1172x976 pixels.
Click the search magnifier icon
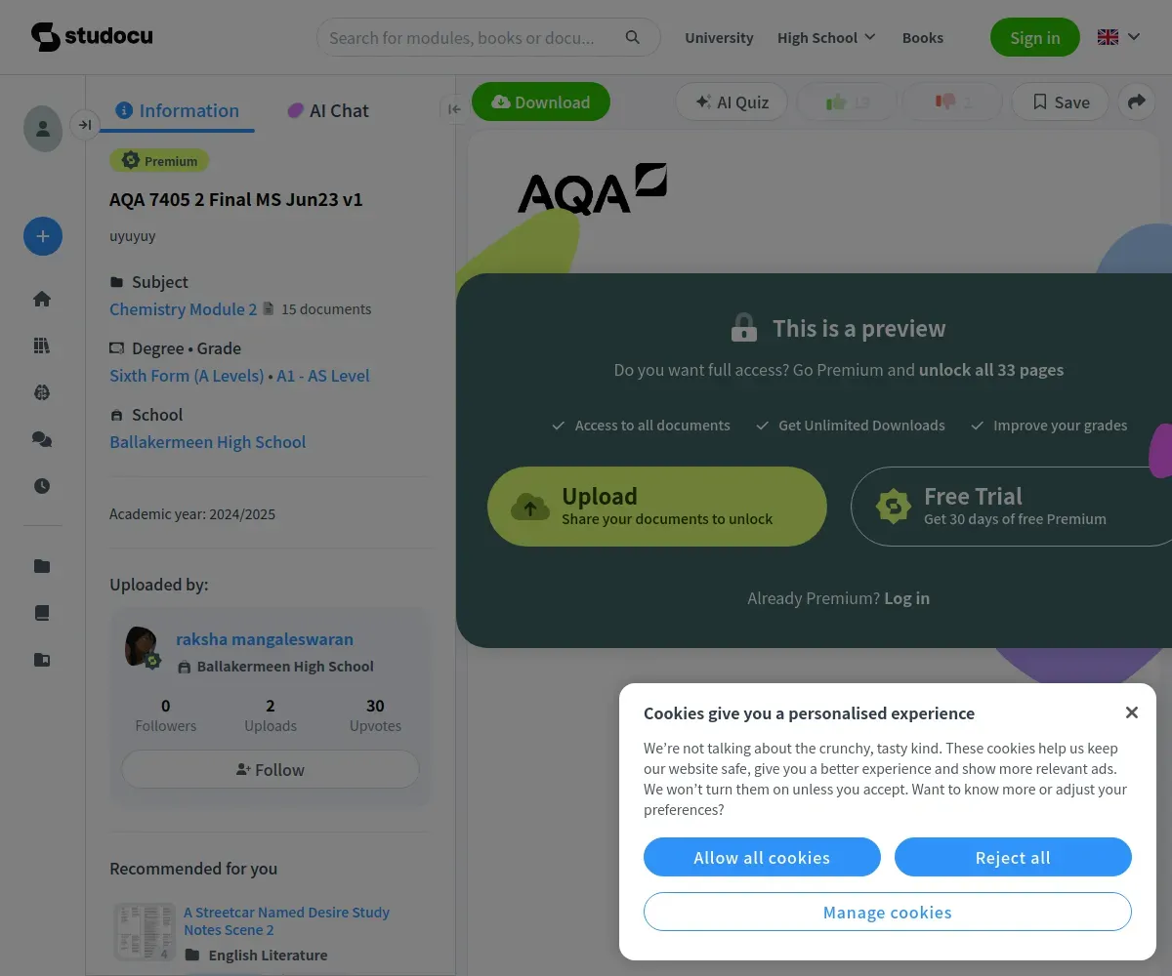coord(633,37)
